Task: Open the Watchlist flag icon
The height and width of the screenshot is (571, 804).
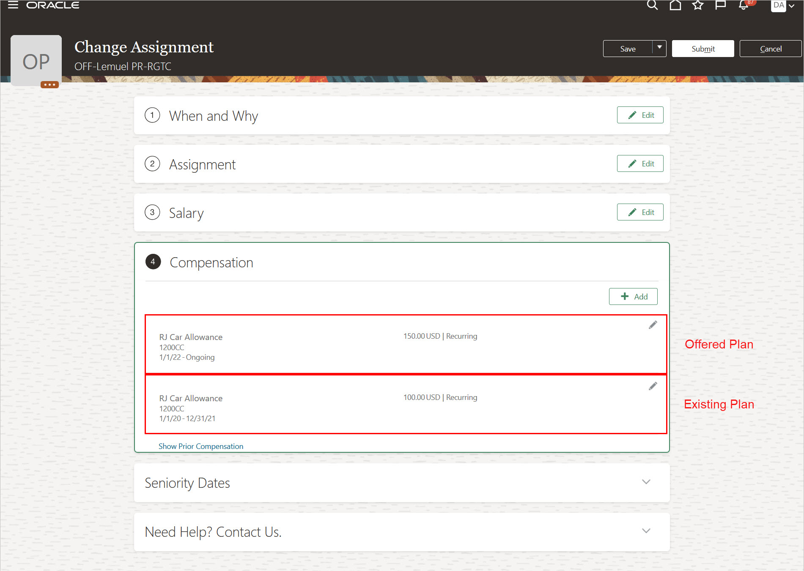Action: (x=720, y=5)
